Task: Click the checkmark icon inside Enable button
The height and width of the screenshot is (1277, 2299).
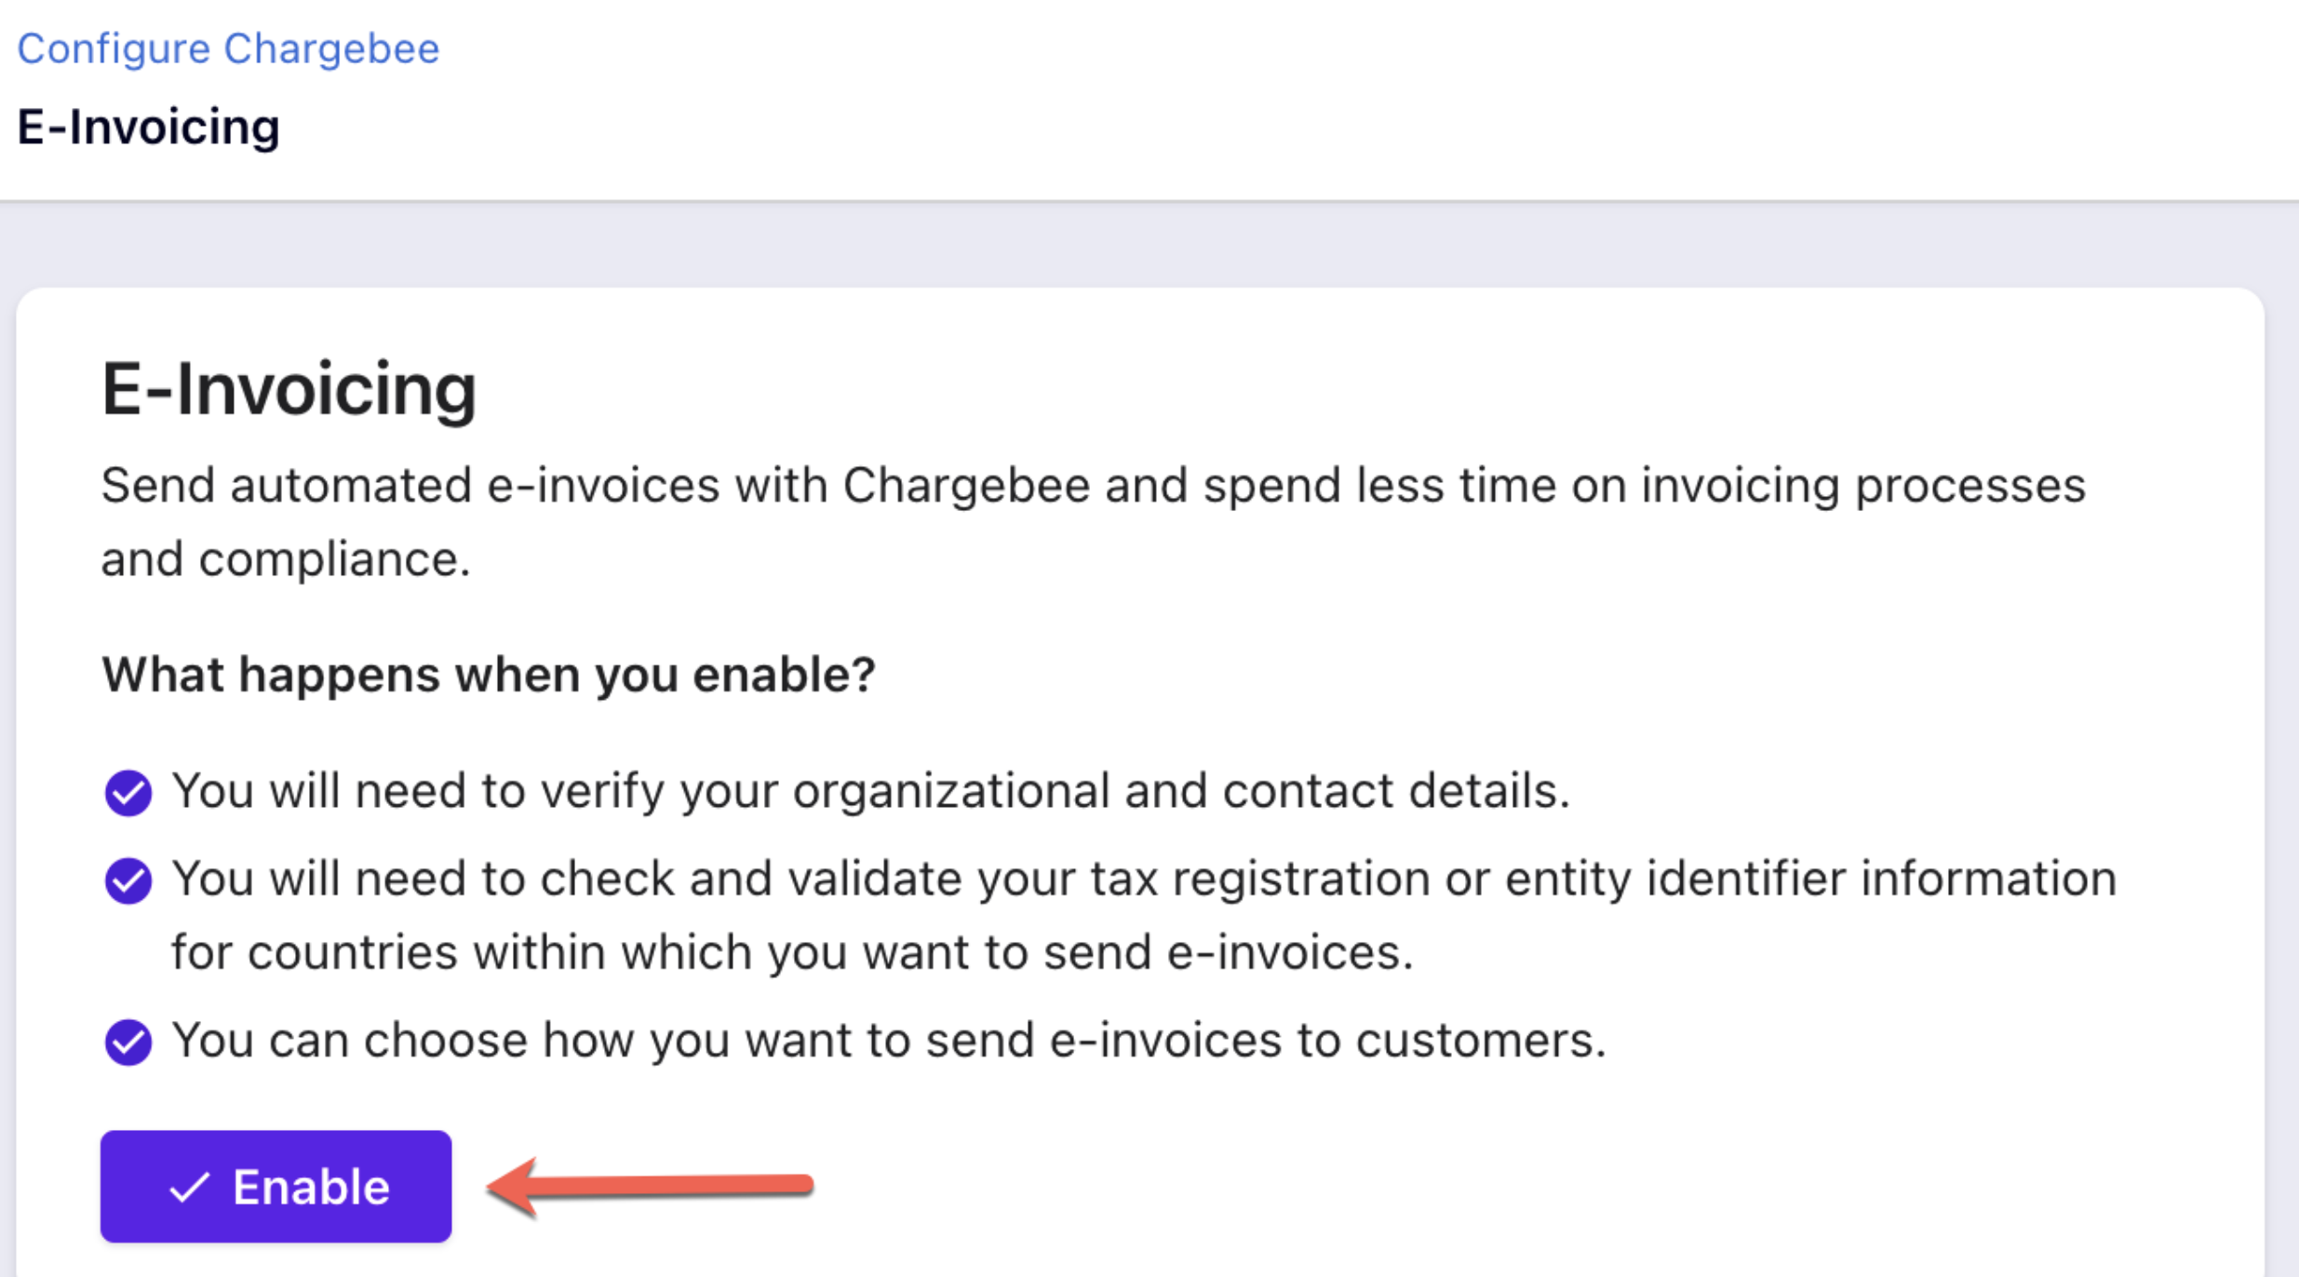Action: click(x=189, y=1187)
